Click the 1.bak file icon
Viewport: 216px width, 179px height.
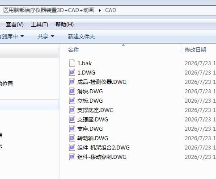tap(72, 63)
